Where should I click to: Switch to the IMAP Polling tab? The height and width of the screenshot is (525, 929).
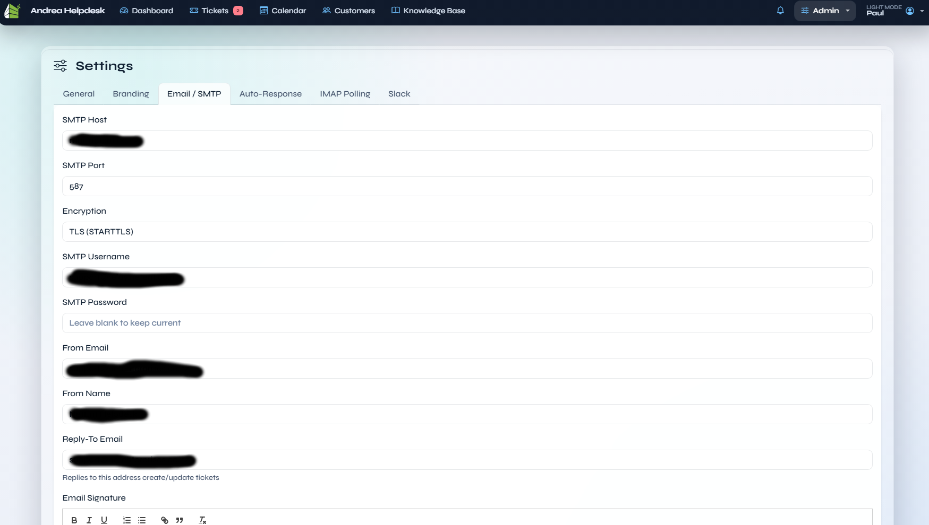(345, 94)
